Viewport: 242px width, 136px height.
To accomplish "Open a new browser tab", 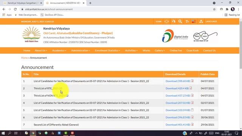I will tap(90, 3).
